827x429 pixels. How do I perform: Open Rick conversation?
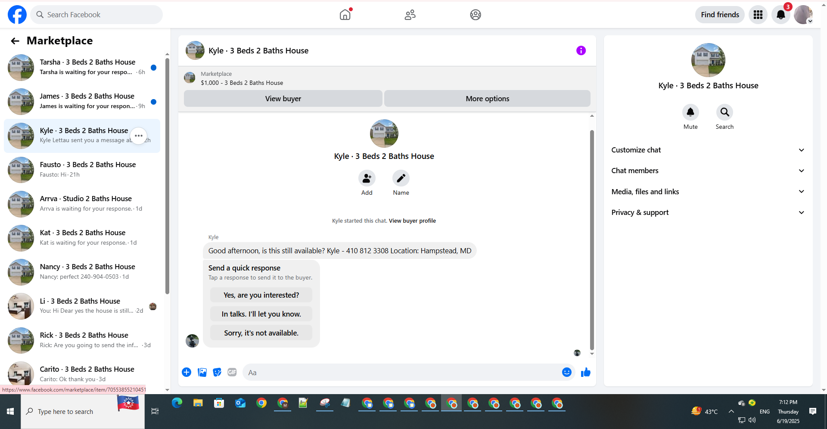point(82,340)
